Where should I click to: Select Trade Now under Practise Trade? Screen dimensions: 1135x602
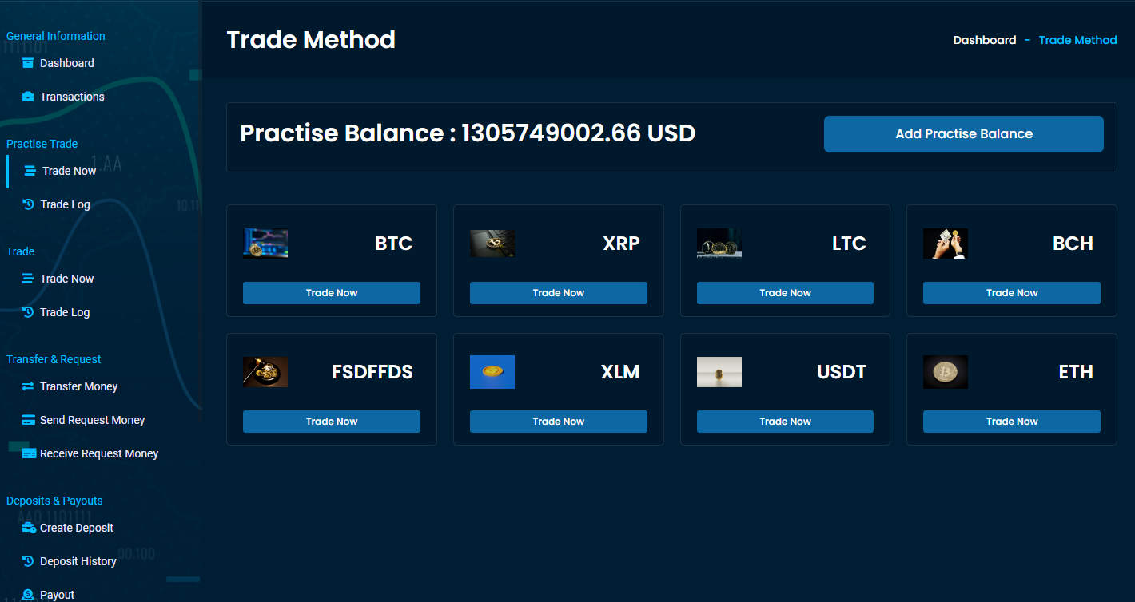point(69,171)
